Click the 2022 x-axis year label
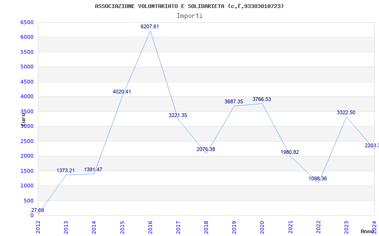Viewport: 379px width, 236px height. (x=318, y=227)
